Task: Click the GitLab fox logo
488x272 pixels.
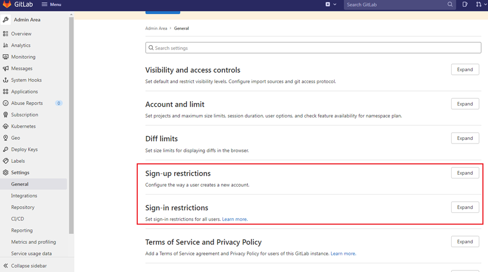Action: (7, 4)
